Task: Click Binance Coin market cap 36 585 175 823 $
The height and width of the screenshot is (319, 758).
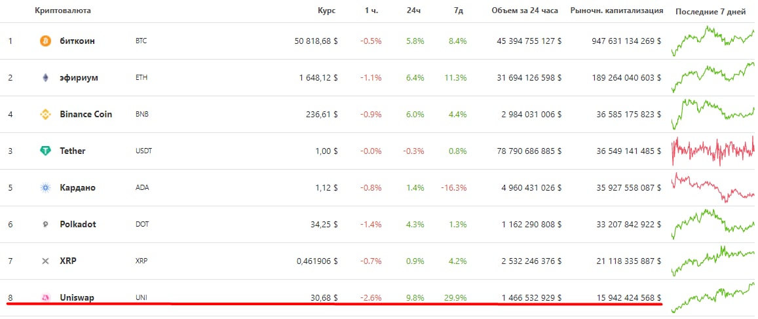Action: tap(629, 115)
